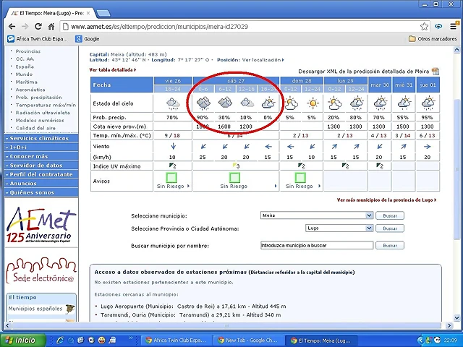Open the Africa Twin Club bookmark
Screen dimensions: 463x347
click(x=38, y=39)
